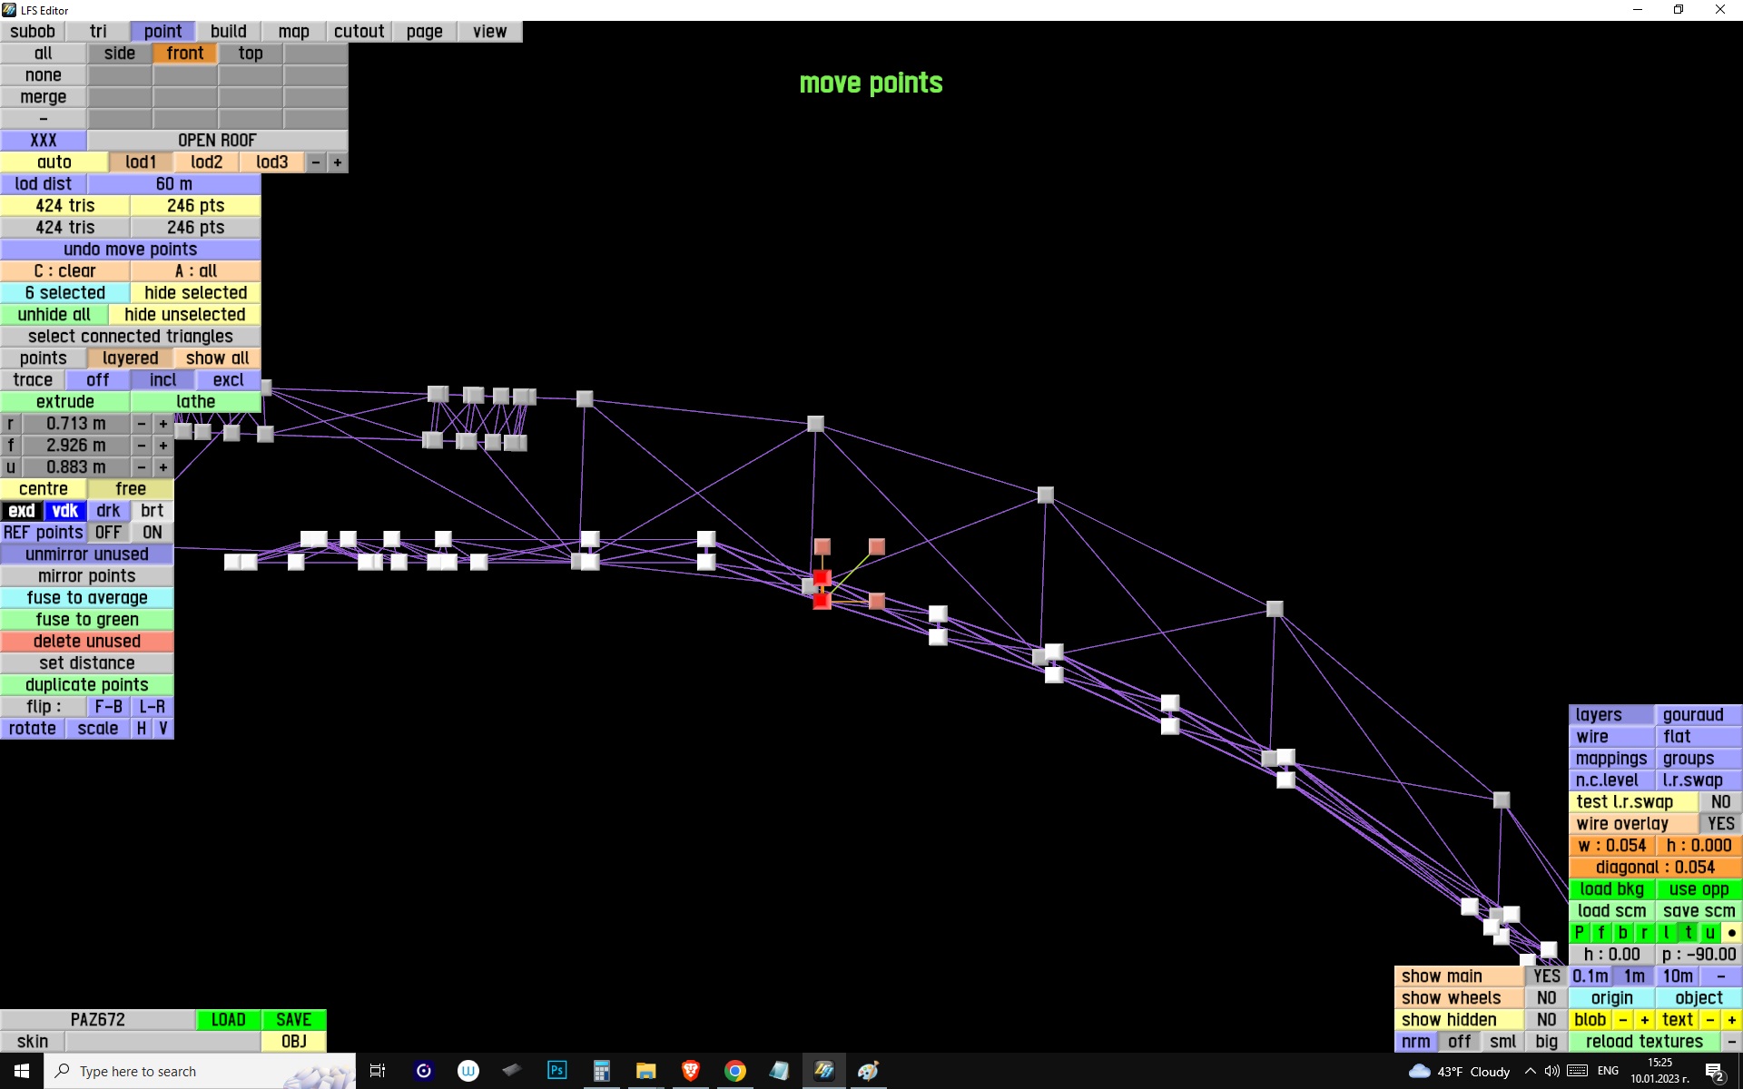Launch the Brave browser from the taskbar
Screen dimensions: 1743x1089
pyautogui.click(x=690, y=1071)
